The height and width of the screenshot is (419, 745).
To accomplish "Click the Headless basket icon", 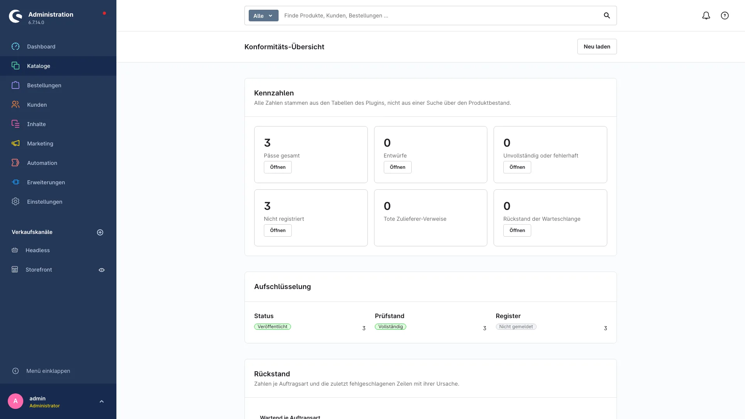I will click(x=15, y=250).
